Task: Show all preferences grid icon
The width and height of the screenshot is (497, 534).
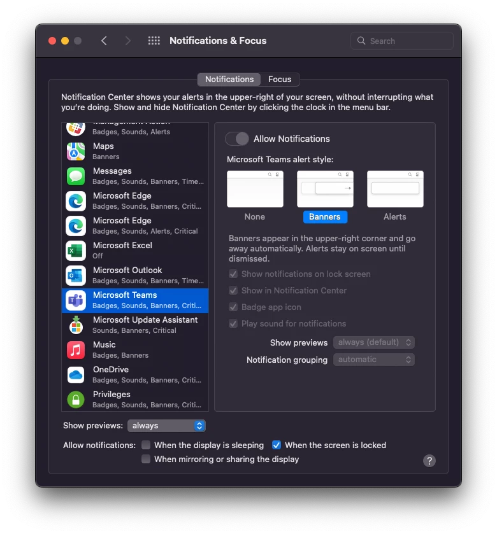Action: [154, 41]
